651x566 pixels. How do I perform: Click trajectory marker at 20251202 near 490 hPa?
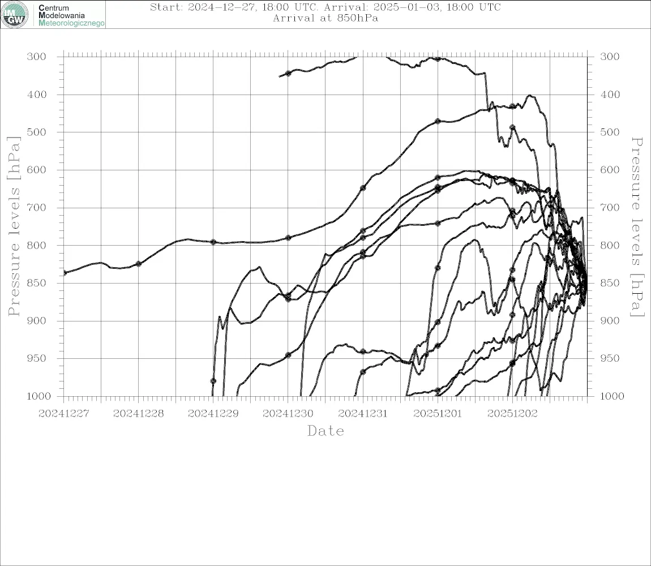(512, 127)
